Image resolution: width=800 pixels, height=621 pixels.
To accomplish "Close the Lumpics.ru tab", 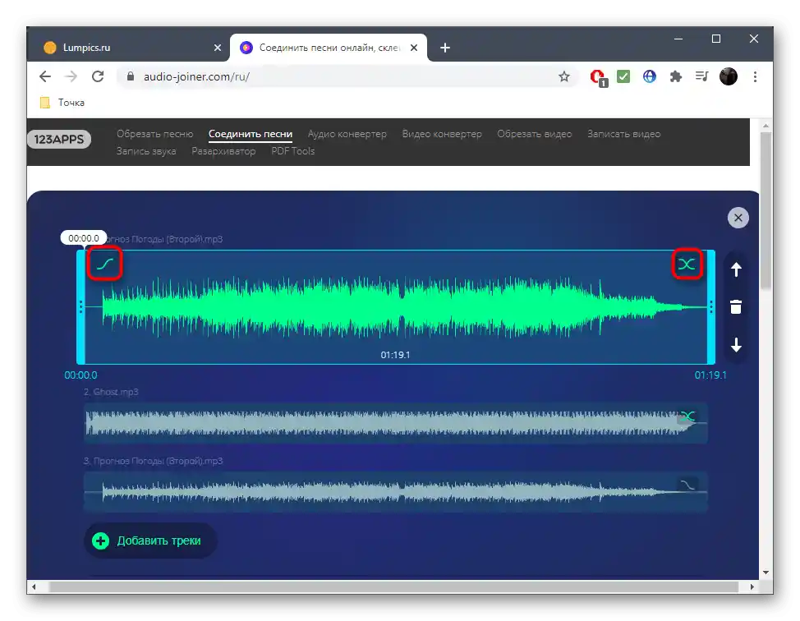I will click(218, 48).
